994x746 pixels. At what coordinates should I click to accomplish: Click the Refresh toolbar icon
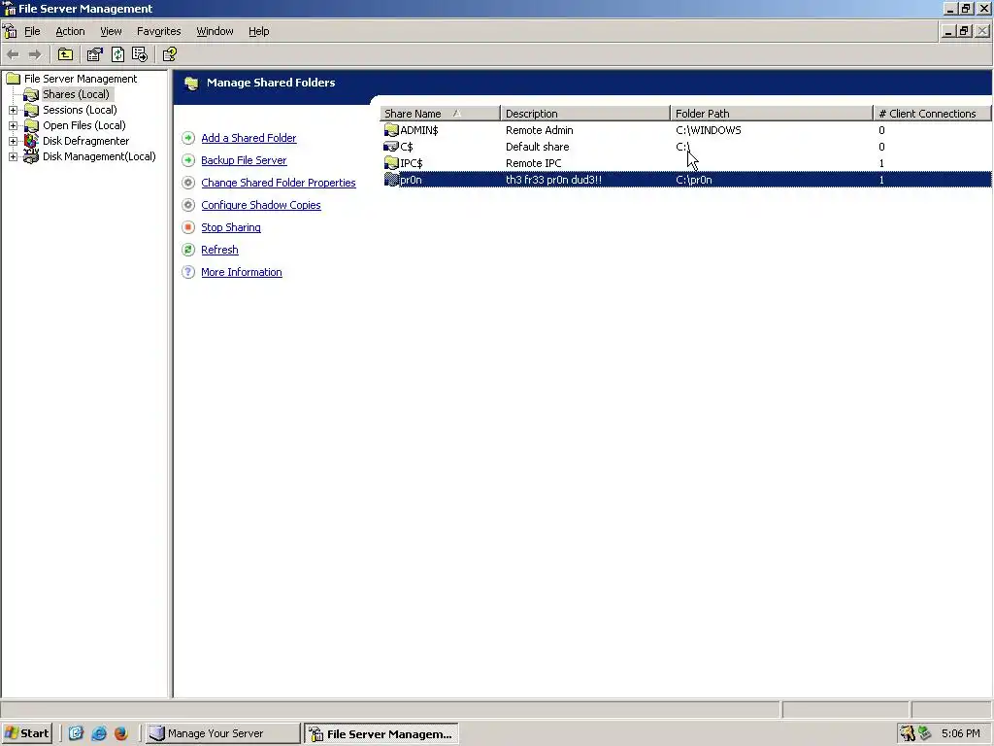coord(117,54)
